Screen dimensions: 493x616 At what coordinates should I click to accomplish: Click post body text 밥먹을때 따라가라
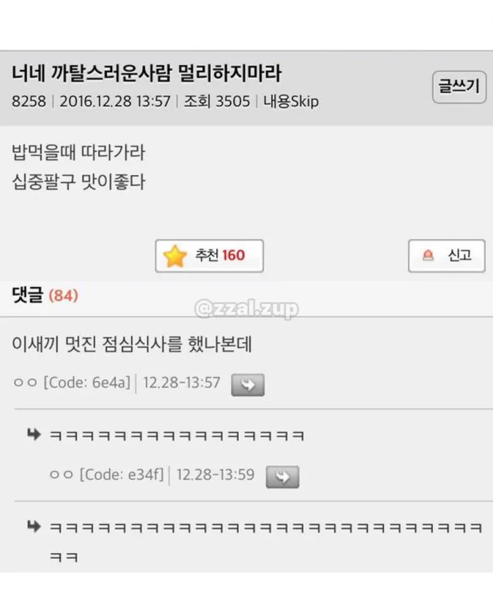(x=79, y=152)
